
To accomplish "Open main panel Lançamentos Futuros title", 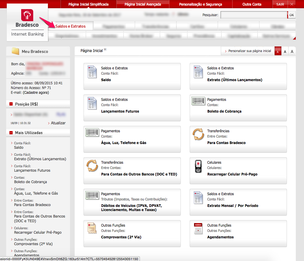I will [x=120, y=111].
